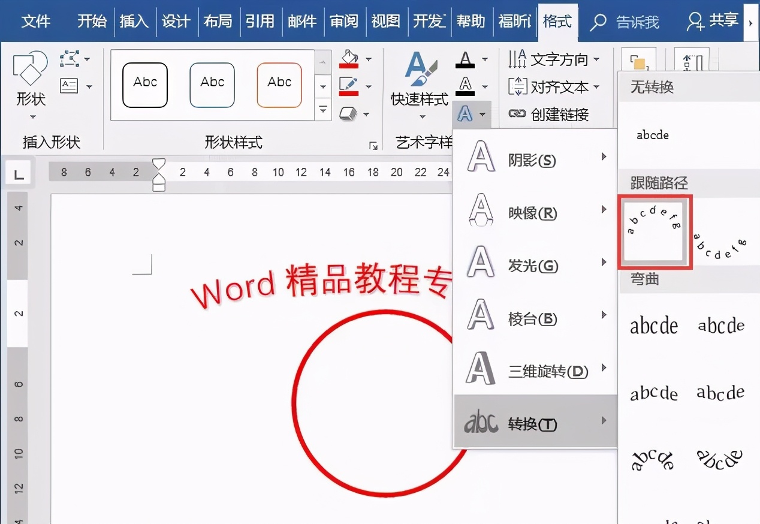The height and width of the screenshot is (524, 760).
Task: Click 对齐文本 align text
Action: pos(554,87)
